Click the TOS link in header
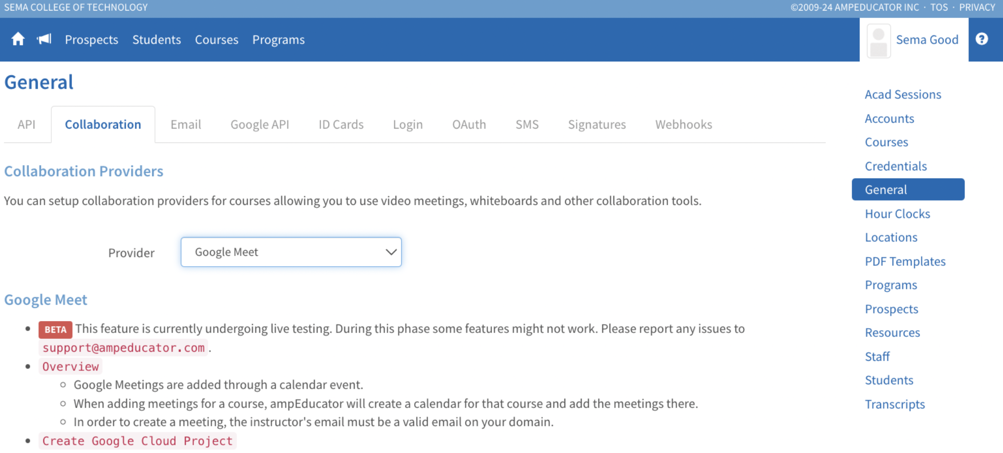Image resolution: width=1003 pixels, height=453 pixels. [x=939, y=7]
